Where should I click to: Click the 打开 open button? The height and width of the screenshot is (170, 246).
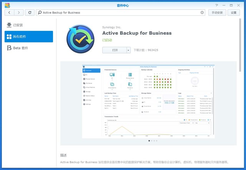tap(115, 50)
